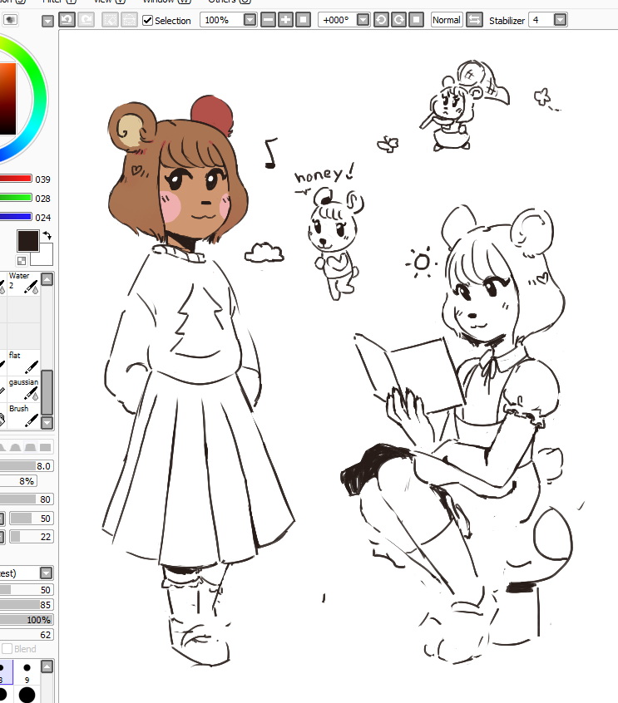The height and width of the screenshot is (703, 618).
Task: Select the large dot preset under 9
Action: pos(27,694)
